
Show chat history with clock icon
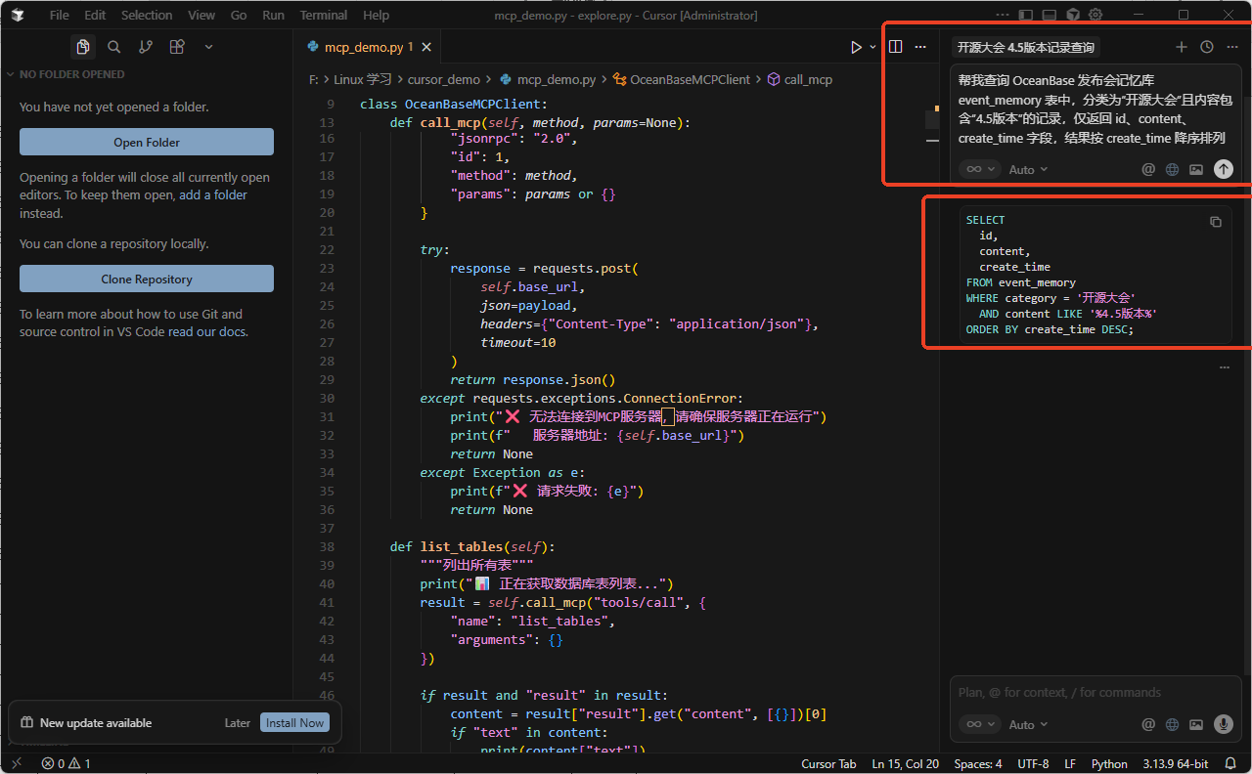[1207, 47]
